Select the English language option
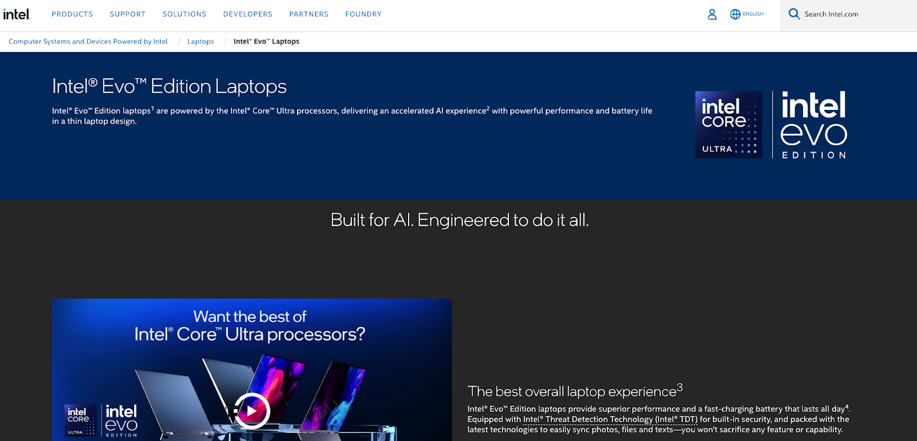Image resolution: width=917 pixels, height=441 pixels. click(753, 14)
